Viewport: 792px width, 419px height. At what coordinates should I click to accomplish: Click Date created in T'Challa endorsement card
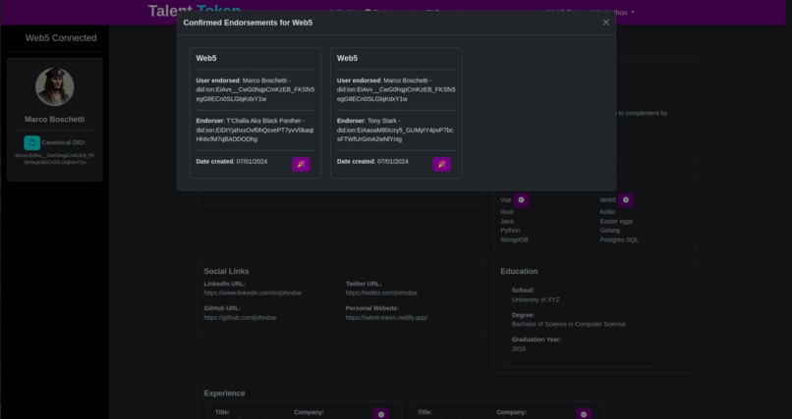[x=232, y=161]
